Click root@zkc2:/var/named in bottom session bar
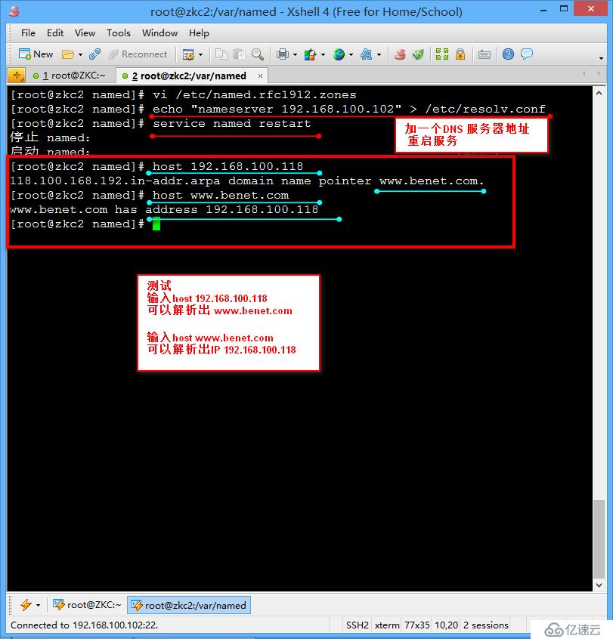This screenshot has width=613, height=639. [188, 605]
